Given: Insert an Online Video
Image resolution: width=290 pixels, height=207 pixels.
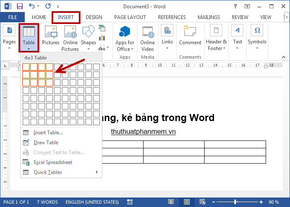Looking at the screenshot, I should [x=147, y=38].
